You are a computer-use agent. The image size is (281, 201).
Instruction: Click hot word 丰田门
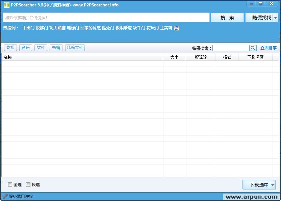[28, 28]
